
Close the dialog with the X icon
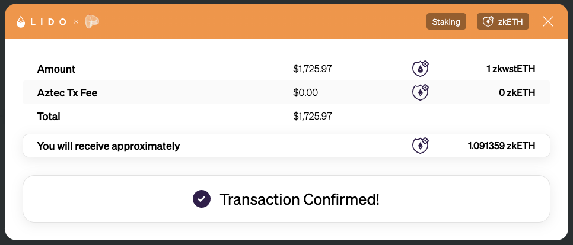click(547, 21)
